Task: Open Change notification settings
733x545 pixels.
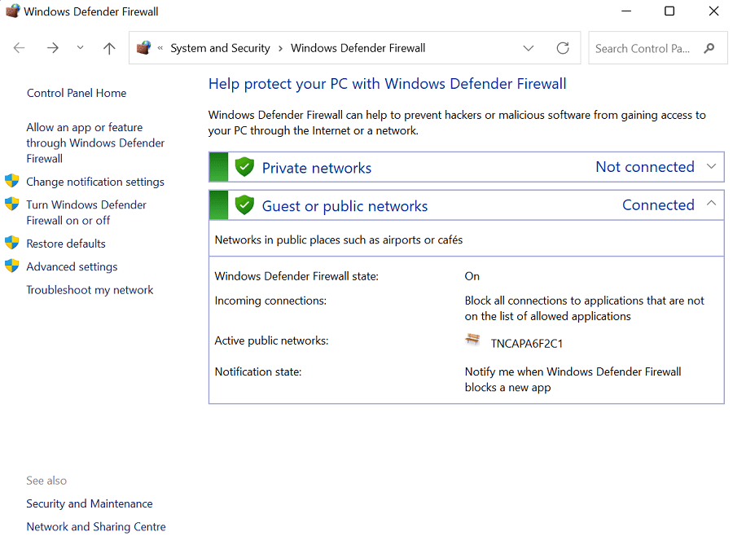Action: click(x=95, y=182)
